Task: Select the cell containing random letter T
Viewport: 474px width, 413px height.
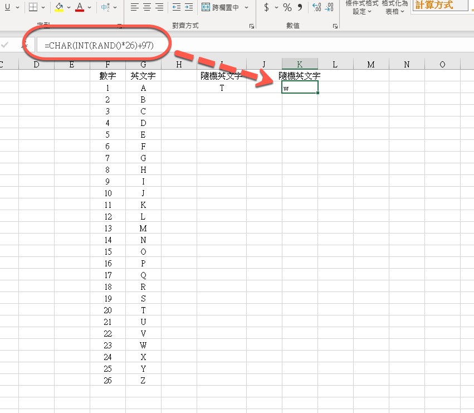Action: pos(222,88)
